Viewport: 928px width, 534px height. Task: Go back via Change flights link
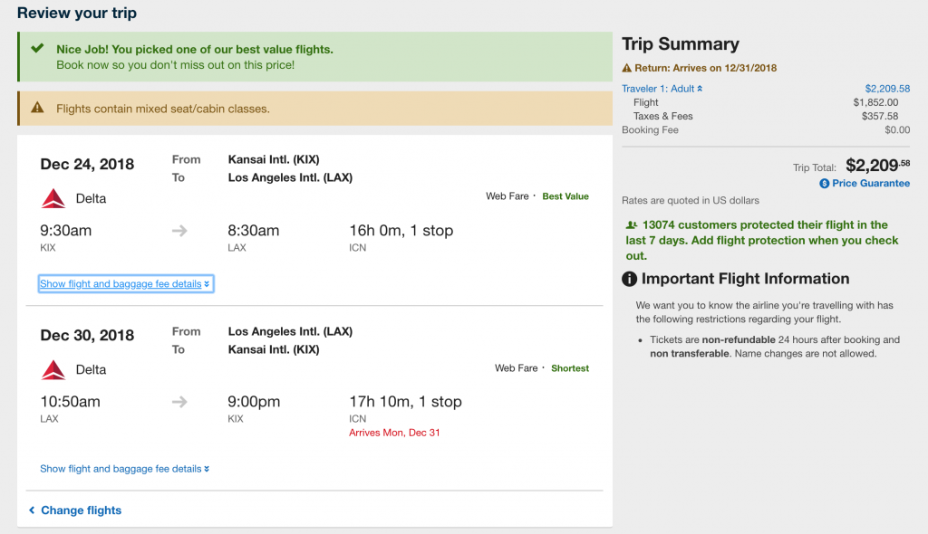pos(75,510)
